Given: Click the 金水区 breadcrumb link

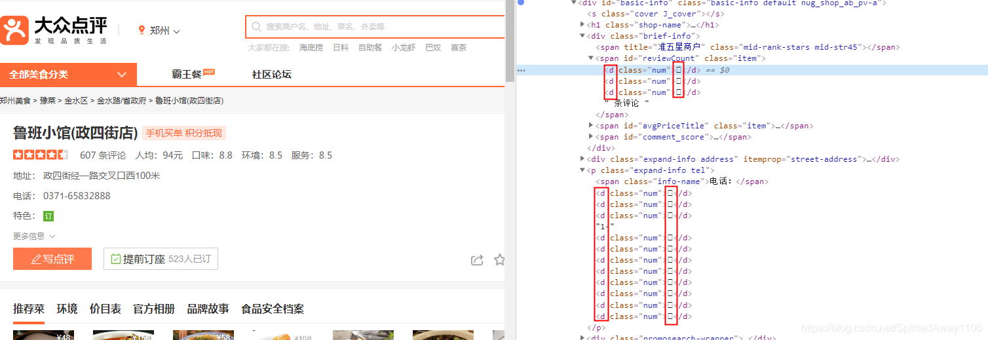Looking at the screenshot, I should tap(76, 100).
